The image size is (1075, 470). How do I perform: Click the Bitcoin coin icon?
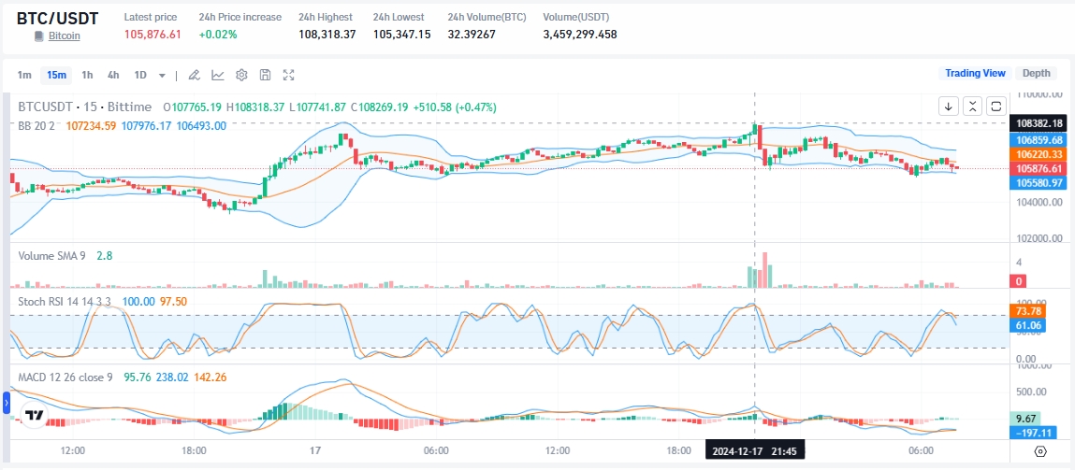[40, 35]
